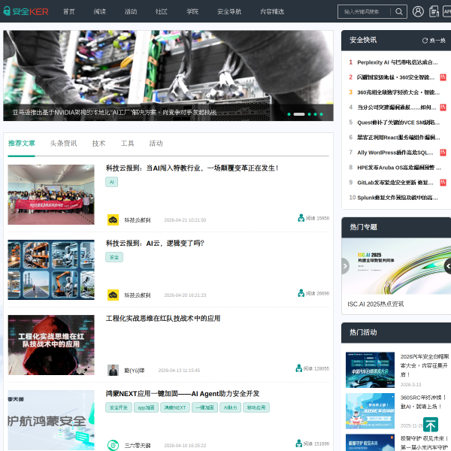The height and width of the screenshot is (451, 451).
Task: Switch to the 头条资讯 tab
Action: (63, 144)
